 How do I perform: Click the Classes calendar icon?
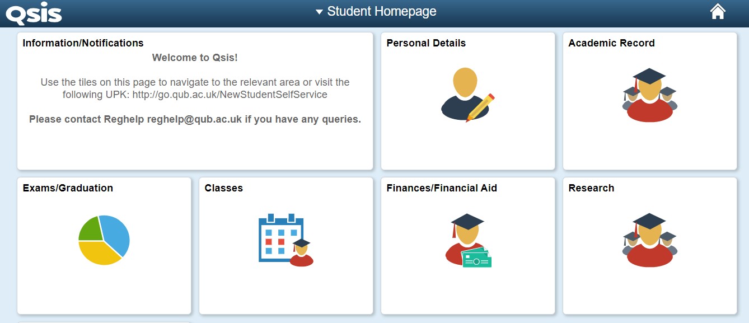point(285,240)
